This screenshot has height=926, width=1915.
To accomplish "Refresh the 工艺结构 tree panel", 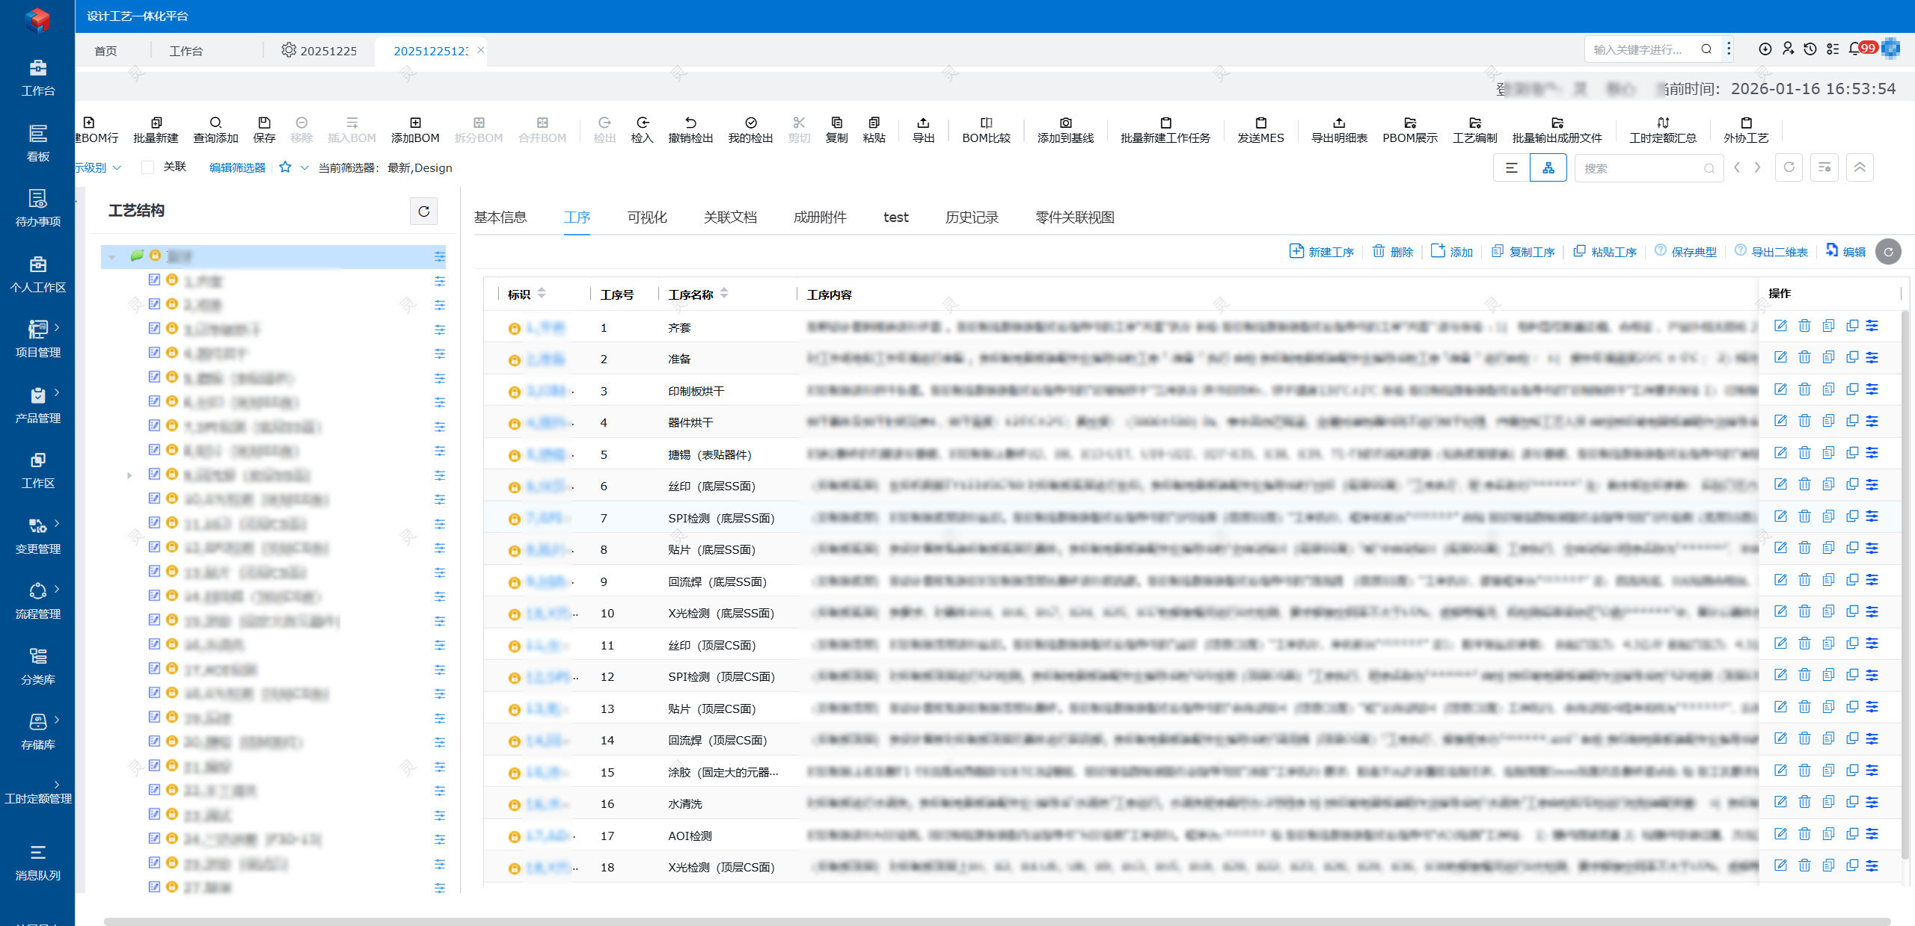I will (423, 212).
